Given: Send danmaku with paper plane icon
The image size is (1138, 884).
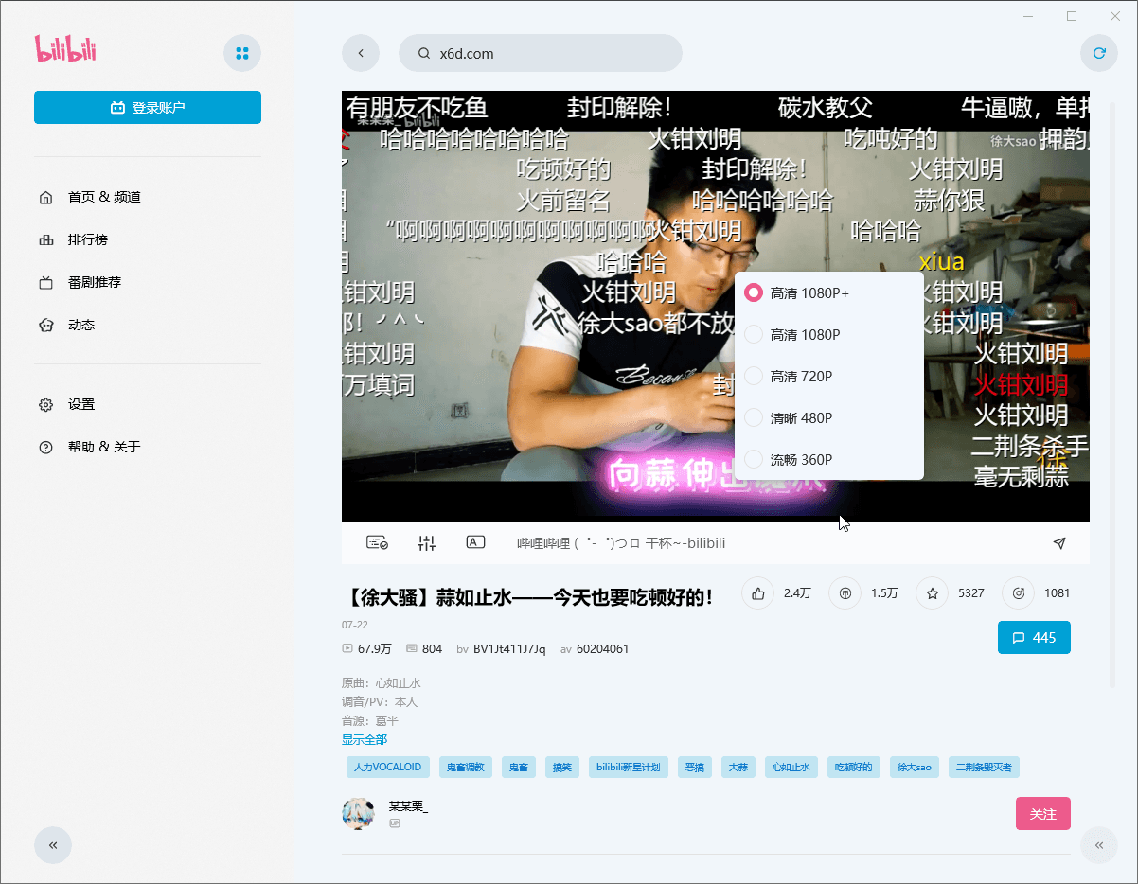Looking at the screenshot, I should tap(1059, 542).
